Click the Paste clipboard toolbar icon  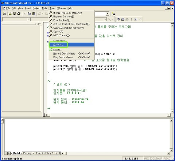[34, 14]
